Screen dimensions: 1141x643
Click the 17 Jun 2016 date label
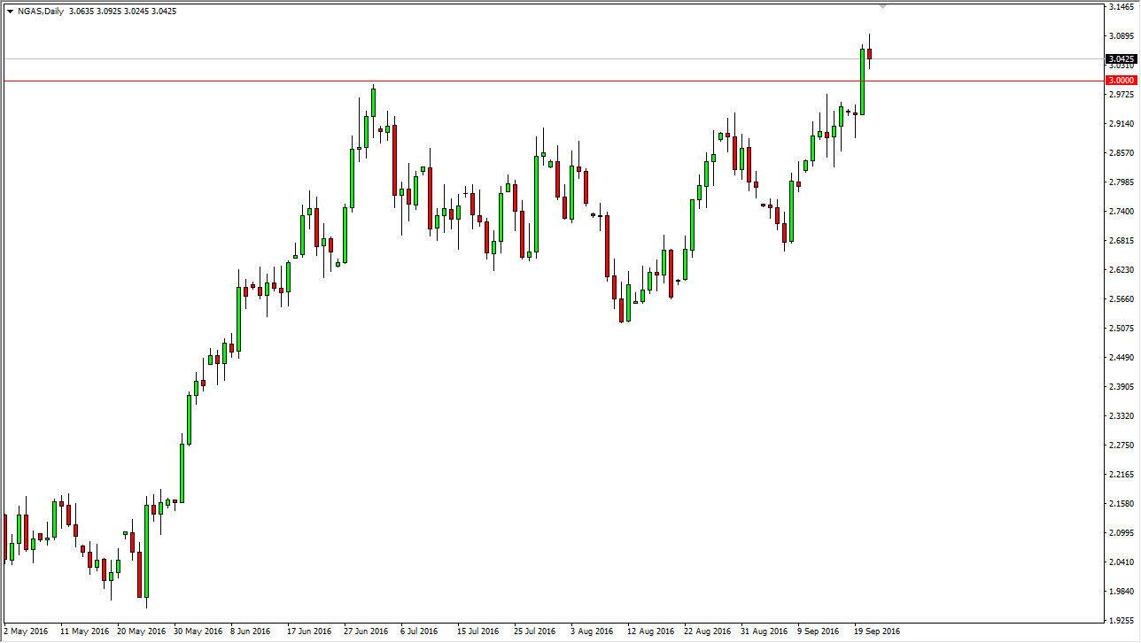click(310, 631)
